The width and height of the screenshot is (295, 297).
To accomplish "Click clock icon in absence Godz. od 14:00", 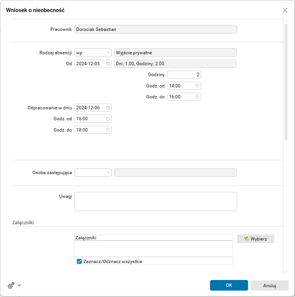I will (x=197, y=86).
